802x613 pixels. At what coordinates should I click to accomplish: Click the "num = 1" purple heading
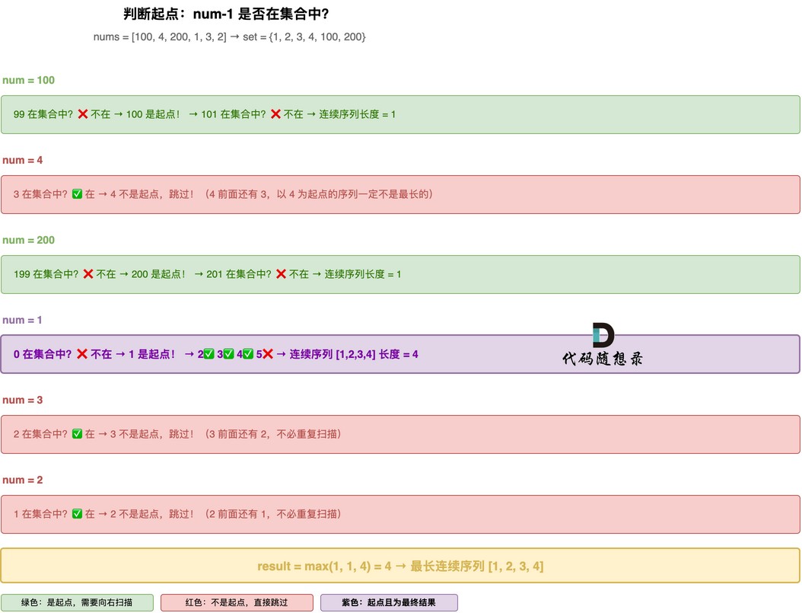pos(23,320)
